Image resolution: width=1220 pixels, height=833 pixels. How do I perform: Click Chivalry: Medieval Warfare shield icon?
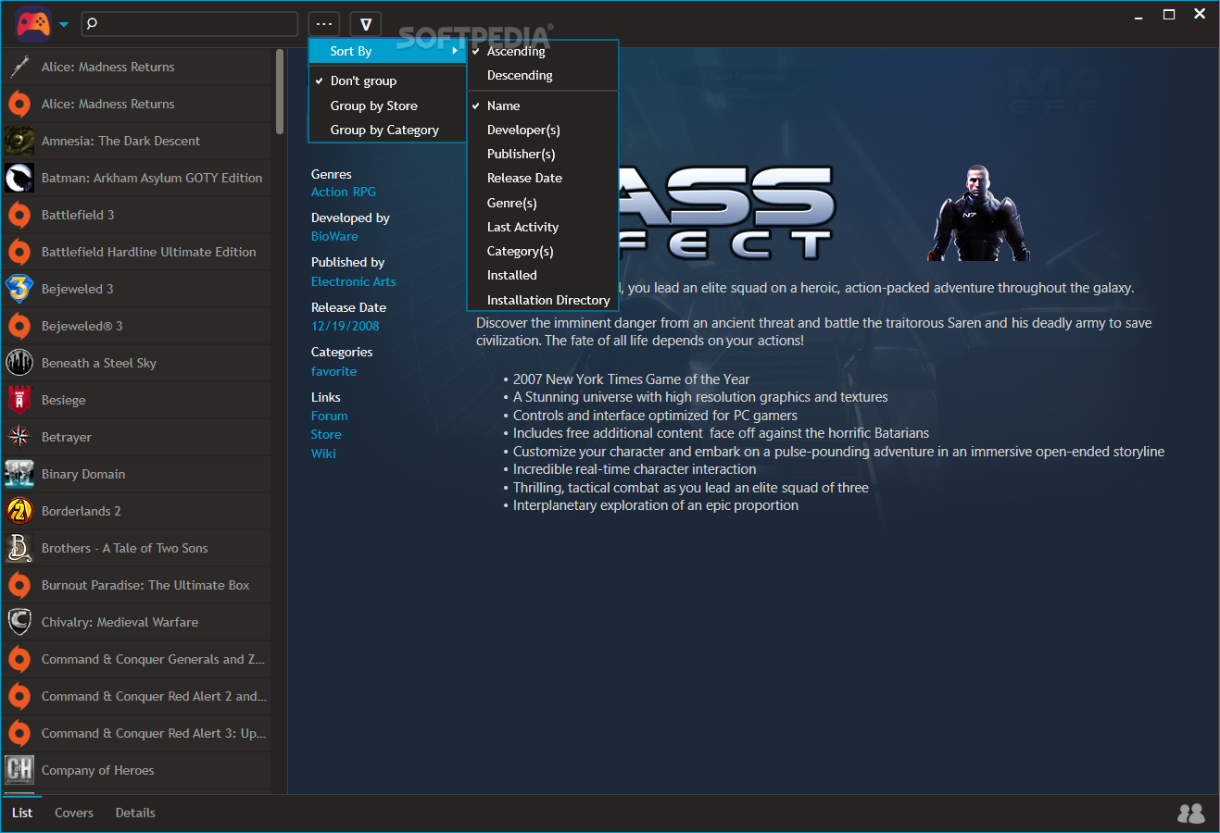pyautogui.click(x=19, y=622)
